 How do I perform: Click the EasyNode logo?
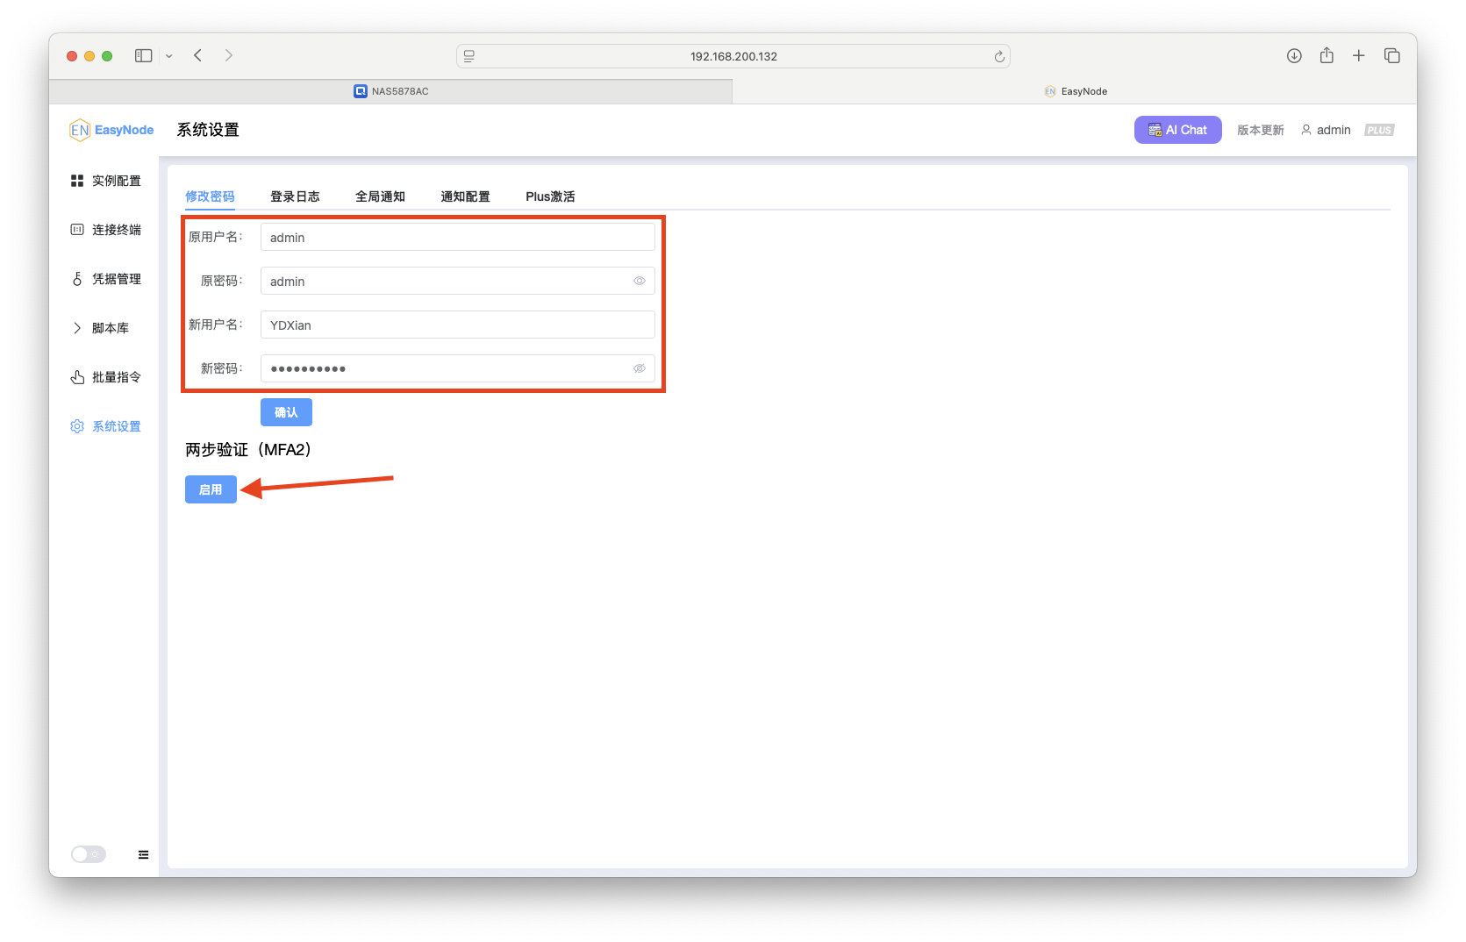(x=111, y=129)
